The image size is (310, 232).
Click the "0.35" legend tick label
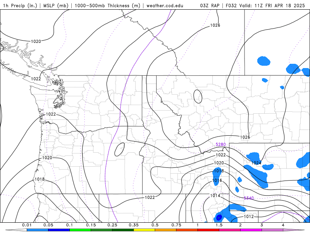point(134,225)
